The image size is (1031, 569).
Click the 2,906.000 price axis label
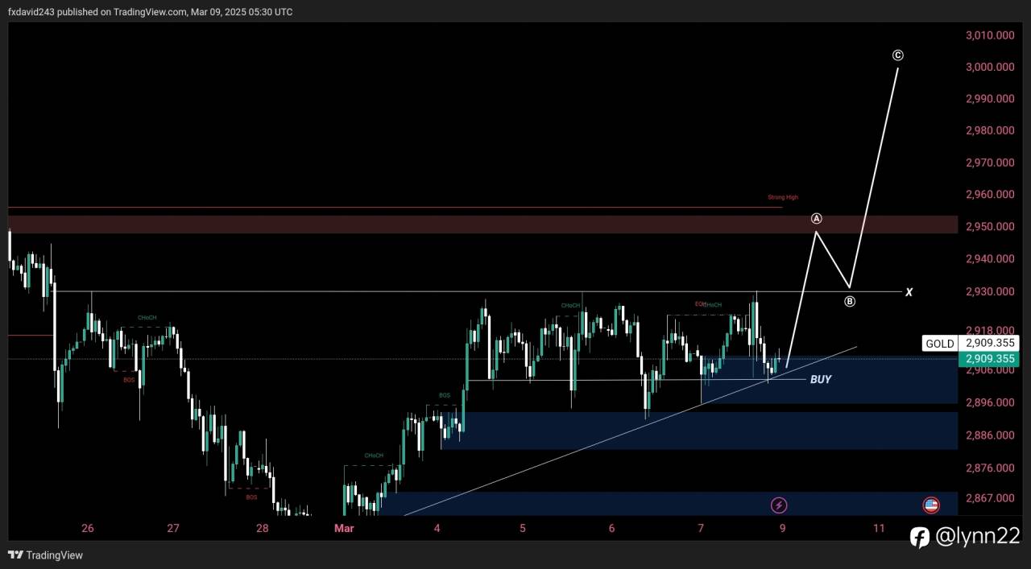(x=989, y=370)
